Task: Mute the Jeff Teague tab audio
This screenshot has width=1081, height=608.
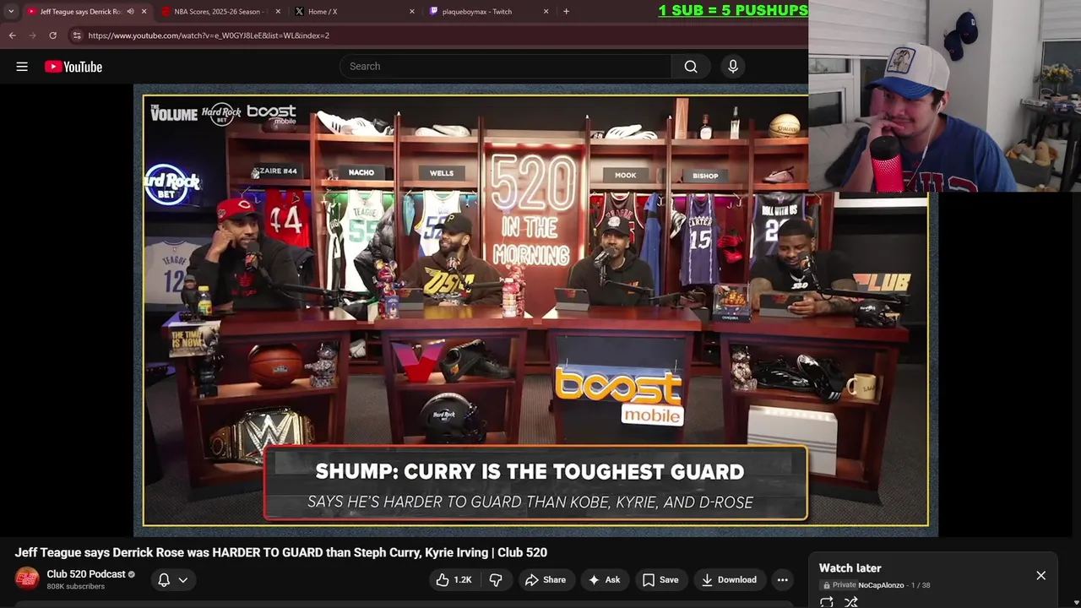Action: [130, 12]
